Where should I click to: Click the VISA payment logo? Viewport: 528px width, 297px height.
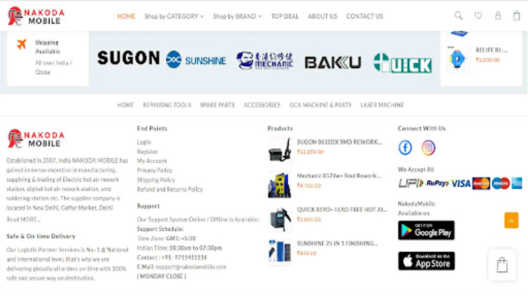click(461, 183)
